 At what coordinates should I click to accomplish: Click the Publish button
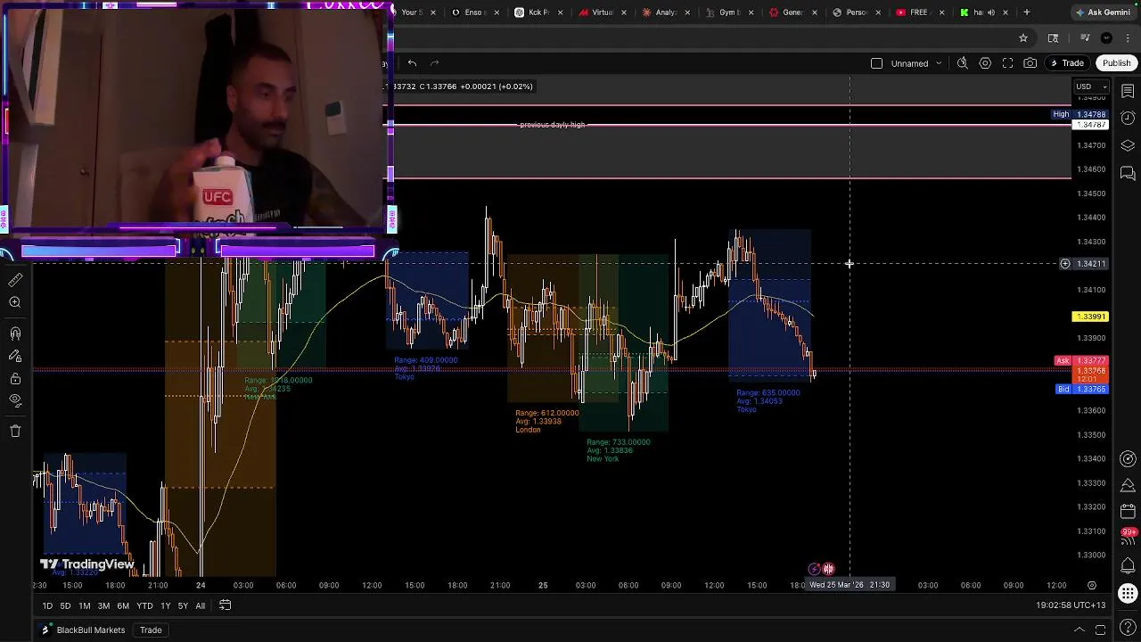click(1116, 63)
